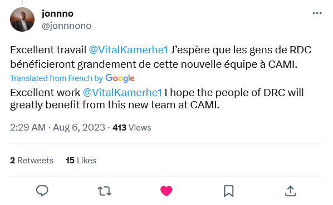Viewport: 333px width, 205px height.
Task: Open jonnno's profile picture
Action: pos(22,19)
